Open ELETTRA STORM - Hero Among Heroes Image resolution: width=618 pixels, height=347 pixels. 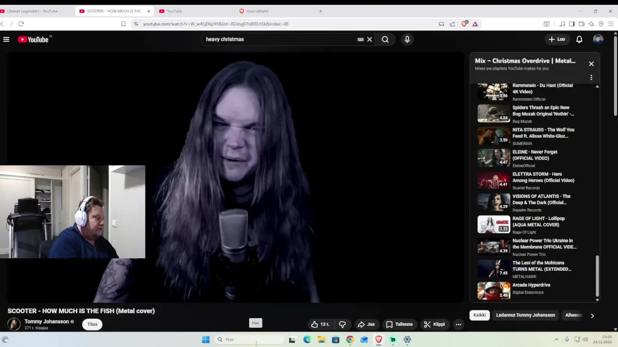click(x=527, y=180)
